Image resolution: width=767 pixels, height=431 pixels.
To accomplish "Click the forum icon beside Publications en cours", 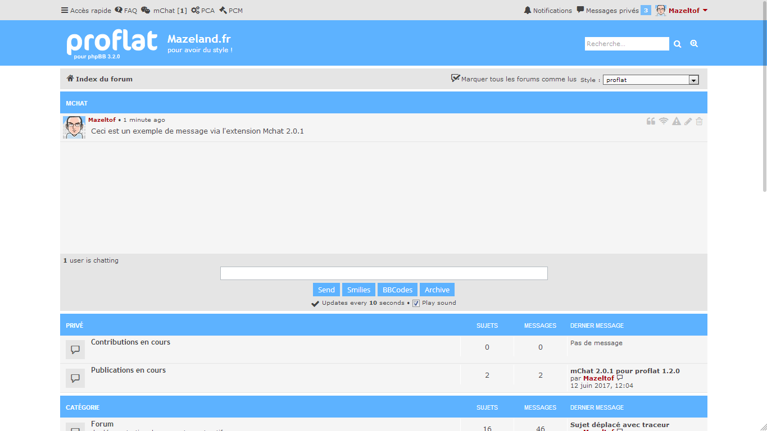I will pos(75,378).
